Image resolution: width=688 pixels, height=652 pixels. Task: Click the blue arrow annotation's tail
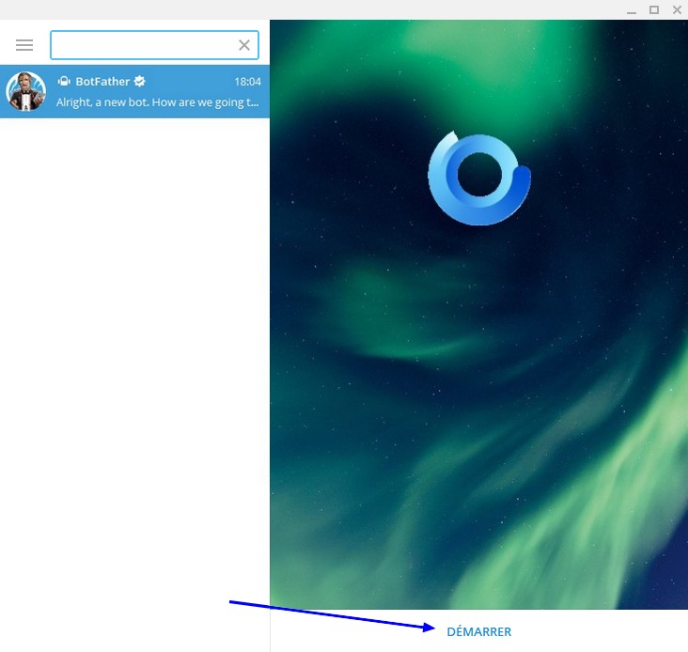[x=232, y=602]
